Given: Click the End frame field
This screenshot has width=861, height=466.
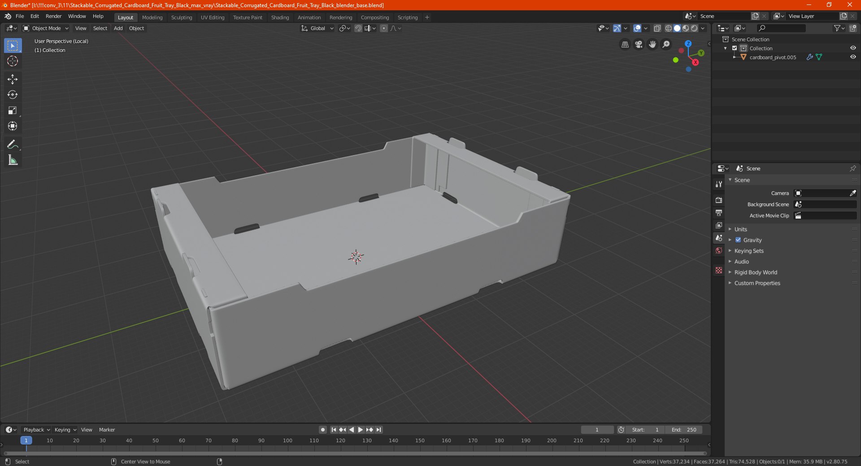Looking at the screenshot, I should 684,430.
